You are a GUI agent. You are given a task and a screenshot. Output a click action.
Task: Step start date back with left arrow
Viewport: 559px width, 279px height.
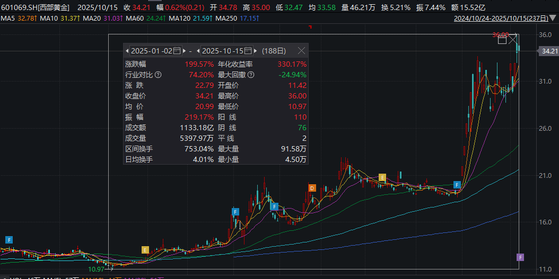click(127, 51)
